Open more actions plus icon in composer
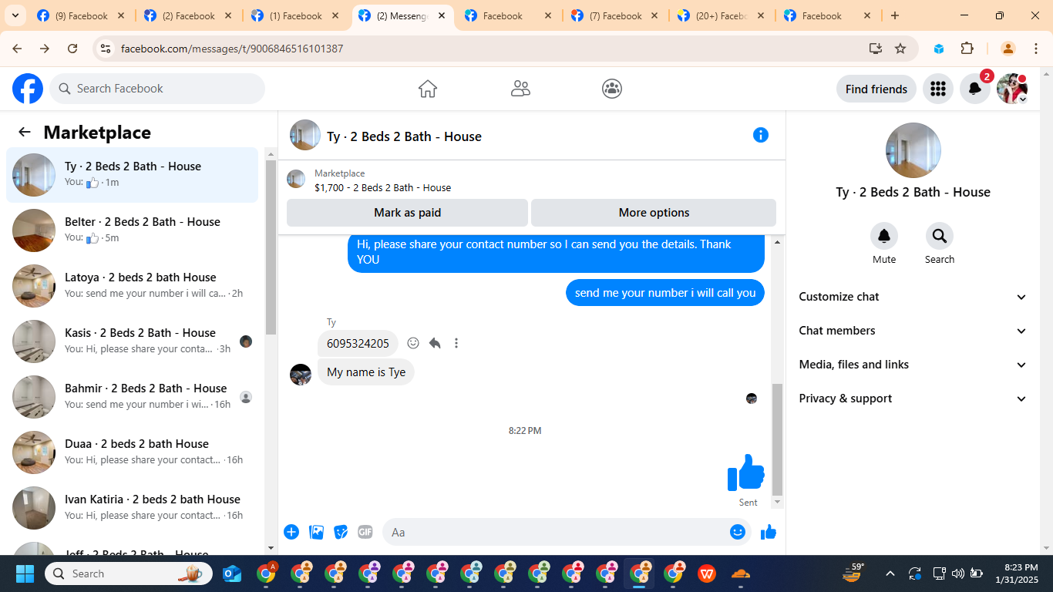Image resolution: width=1053 pixels, height=592 pixels. pyautogui.click(x=291, y=532)
